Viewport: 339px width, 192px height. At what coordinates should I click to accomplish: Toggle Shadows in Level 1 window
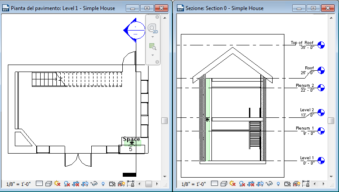pyautogui.click(x=67, y=184)
